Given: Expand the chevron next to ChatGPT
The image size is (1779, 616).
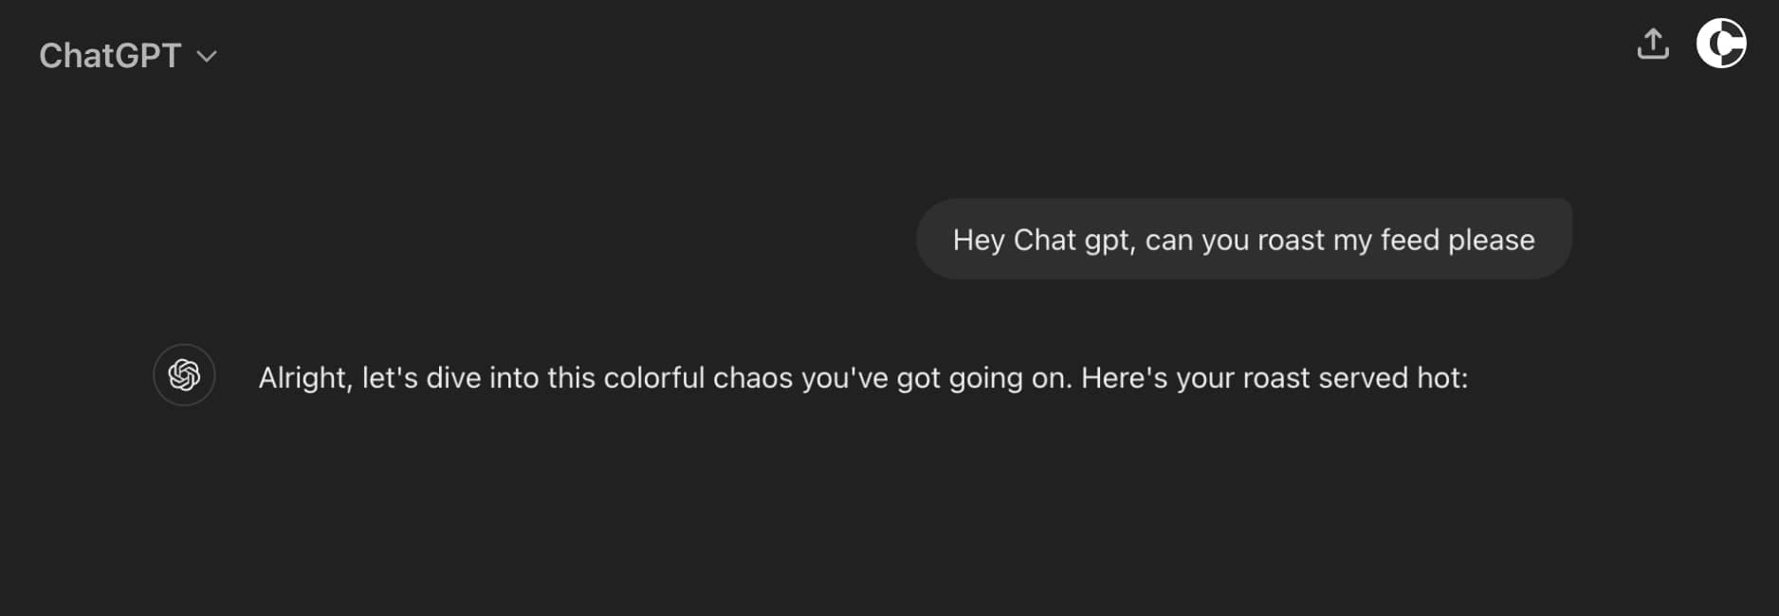Looking at the screenshot, I should point(207,57).
